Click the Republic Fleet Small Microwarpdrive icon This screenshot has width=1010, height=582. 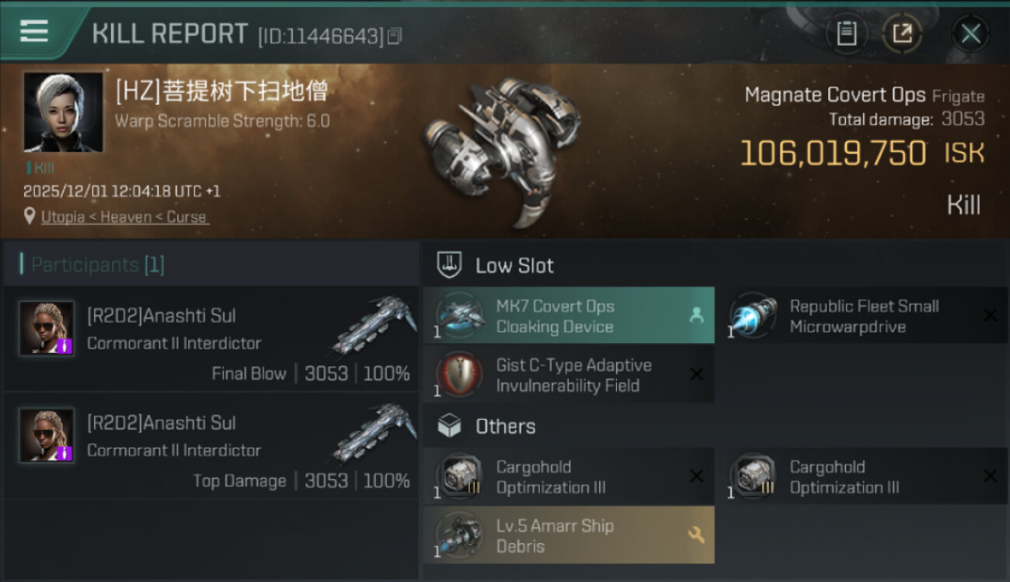(x=752, y=316)
